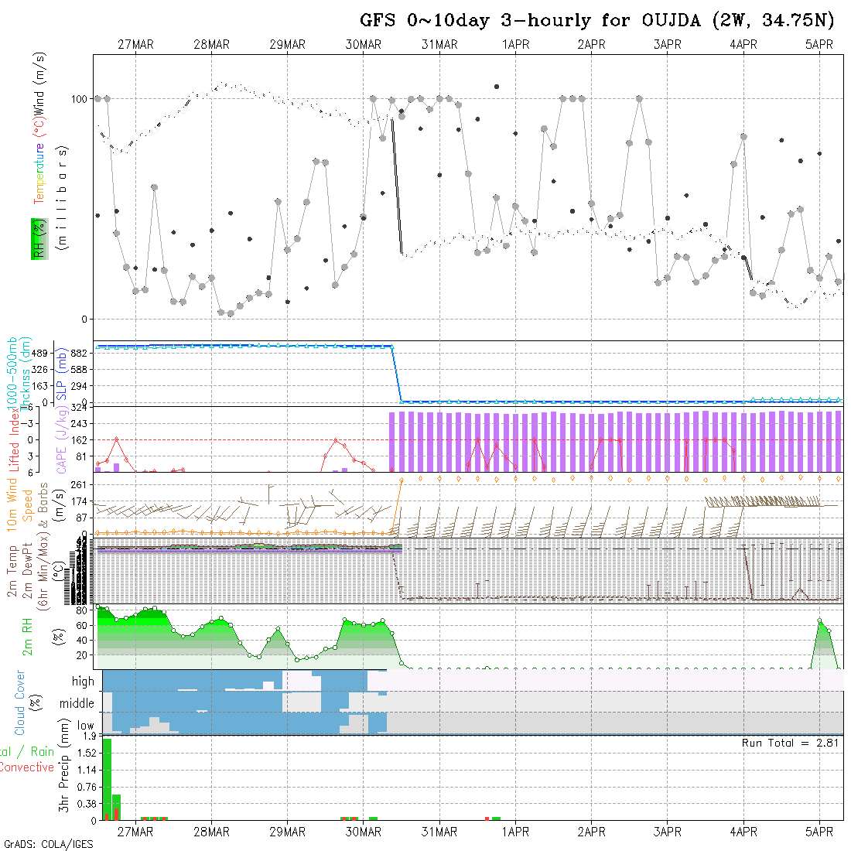Click the '1.52' precipitation tick value
This screenshot has height=851, width=851.
point(87,753)
